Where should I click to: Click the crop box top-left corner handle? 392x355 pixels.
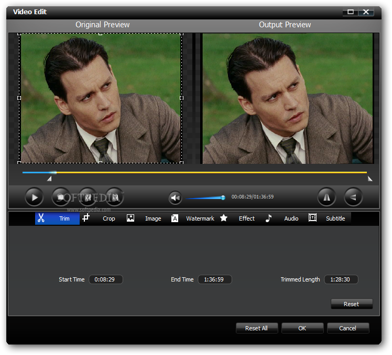point(19,34)
